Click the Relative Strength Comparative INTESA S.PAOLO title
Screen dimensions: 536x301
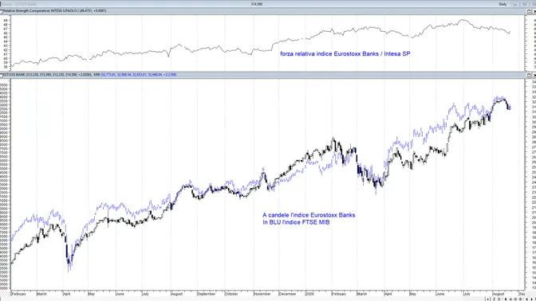(x=55, y=11)
